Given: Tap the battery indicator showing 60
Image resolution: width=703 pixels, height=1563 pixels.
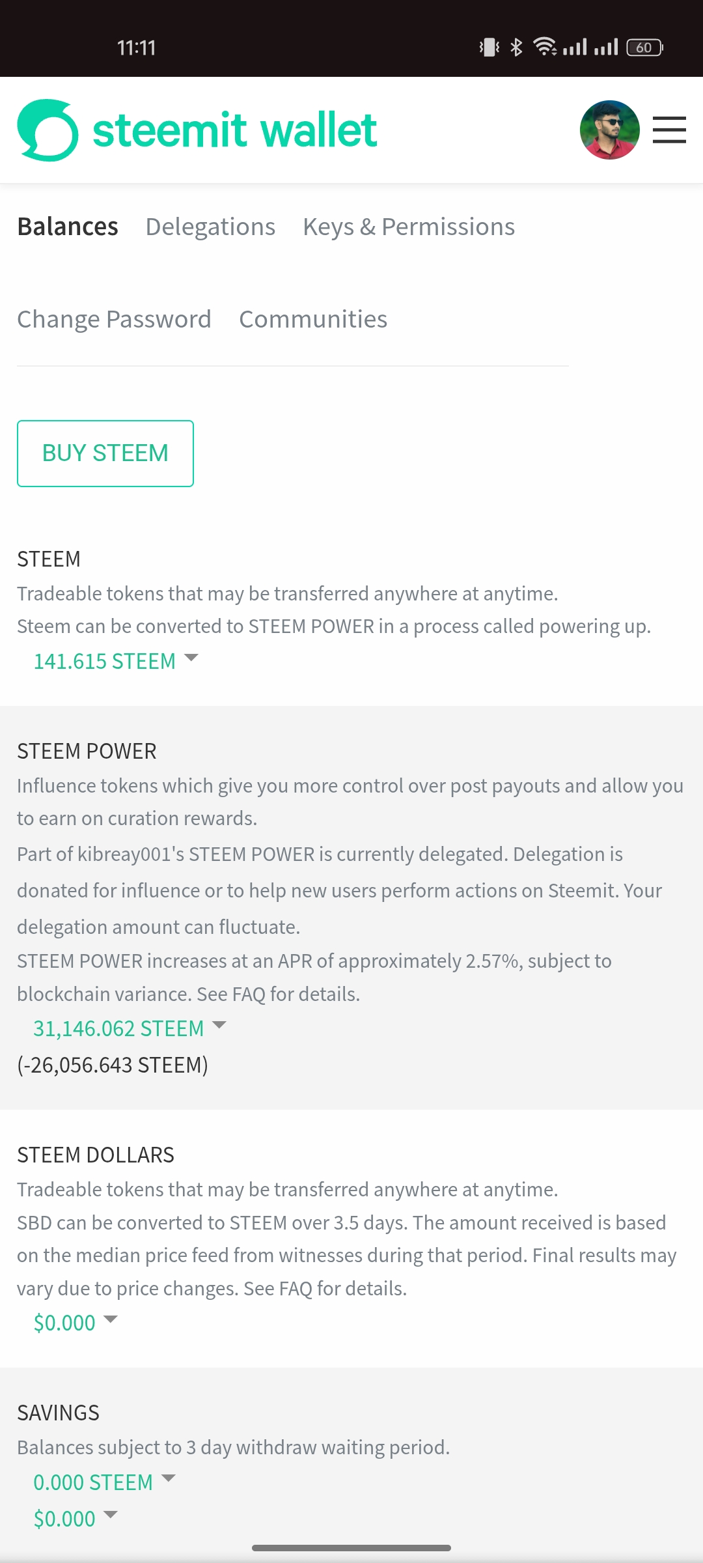Looking at the screenshot, I should tap(644, 48).
